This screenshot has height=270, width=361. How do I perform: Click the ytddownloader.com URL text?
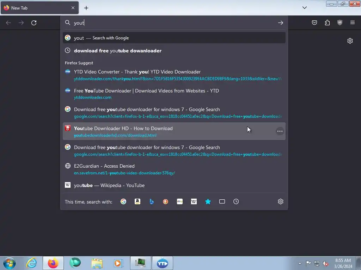93,97
